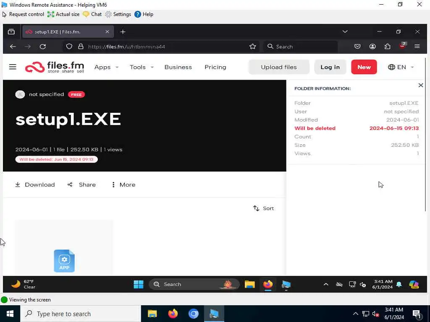The height and width of the screenshot is (322, 430).
Task: Expand the Tools dropdown menu
Action: pyautogui.click(x=142, y=67)
